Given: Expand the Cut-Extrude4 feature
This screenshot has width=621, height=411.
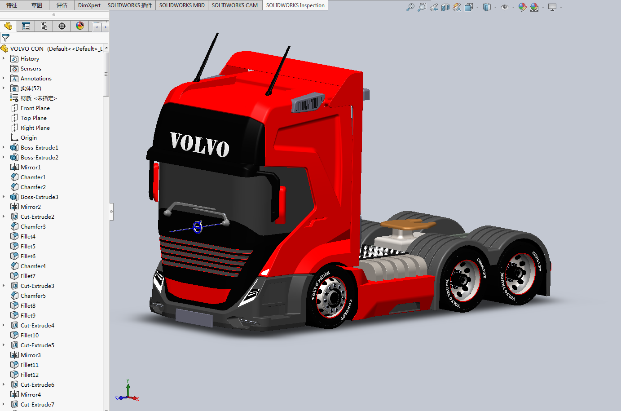Looking at the screenshot, I should point(4,325).
